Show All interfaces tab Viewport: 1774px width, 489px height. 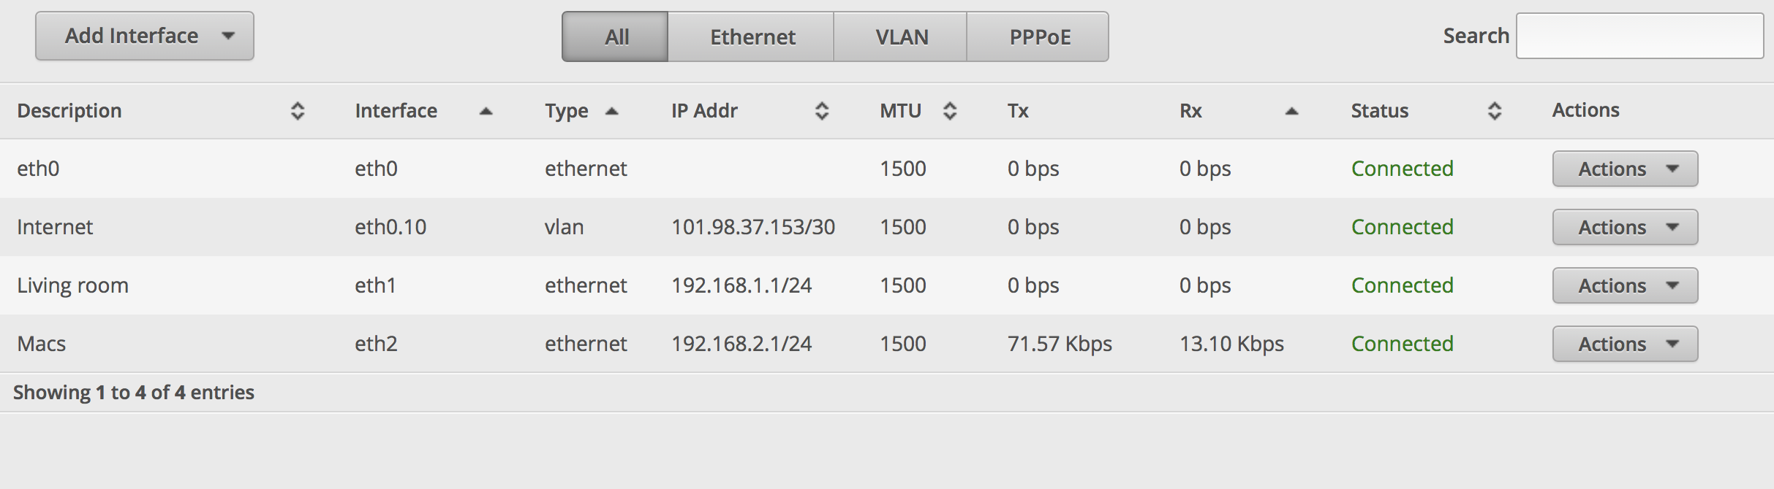click(x=616, y=36)
